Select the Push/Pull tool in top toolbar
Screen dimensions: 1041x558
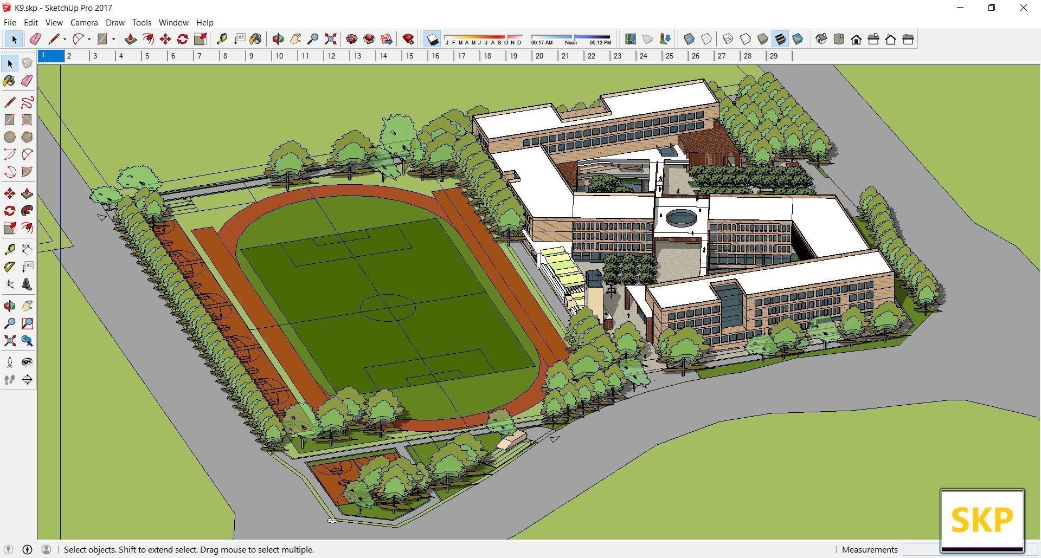(130, 39)
